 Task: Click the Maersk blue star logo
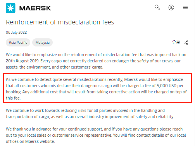click(10, 8)
